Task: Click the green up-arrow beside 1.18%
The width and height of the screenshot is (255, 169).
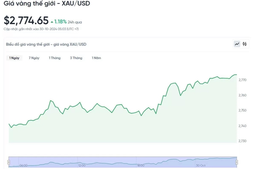Action: (x=52, y=22)
